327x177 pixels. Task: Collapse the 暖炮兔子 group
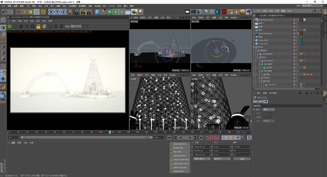coord(256,50)
